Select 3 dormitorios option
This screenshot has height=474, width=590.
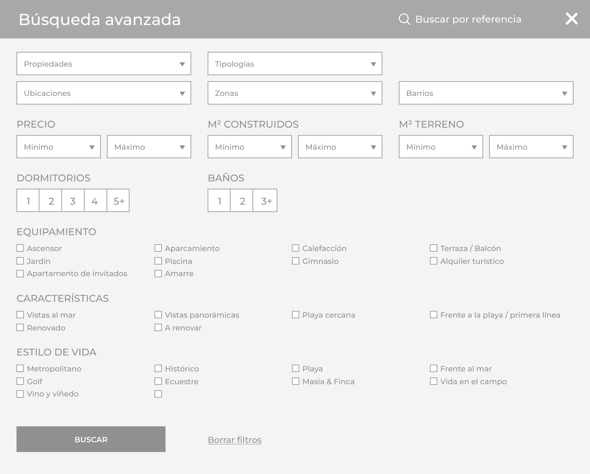pyautogui.click(x=73, y=201)
